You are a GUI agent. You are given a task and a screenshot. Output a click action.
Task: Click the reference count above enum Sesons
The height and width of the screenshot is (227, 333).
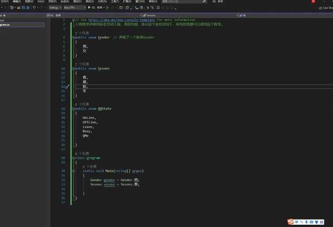click(82, 64)
